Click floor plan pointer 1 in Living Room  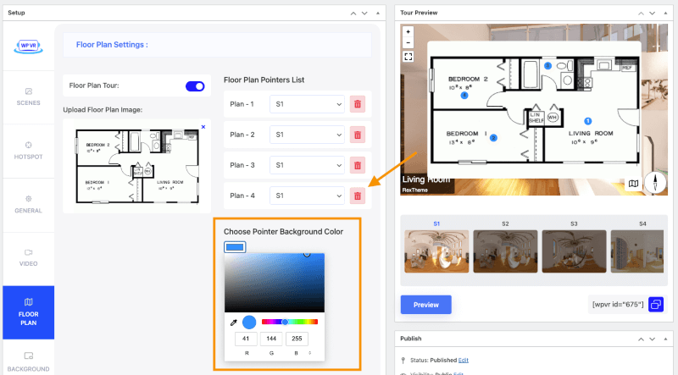(x=587, y=121)
